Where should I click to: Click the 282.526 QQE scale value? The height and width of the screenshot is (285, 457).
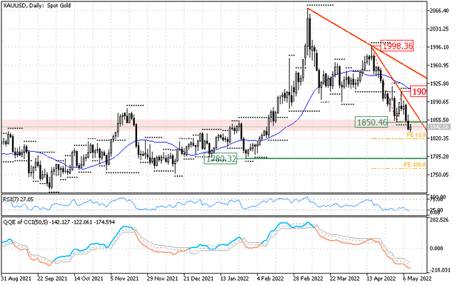click(x=440, y=220)
